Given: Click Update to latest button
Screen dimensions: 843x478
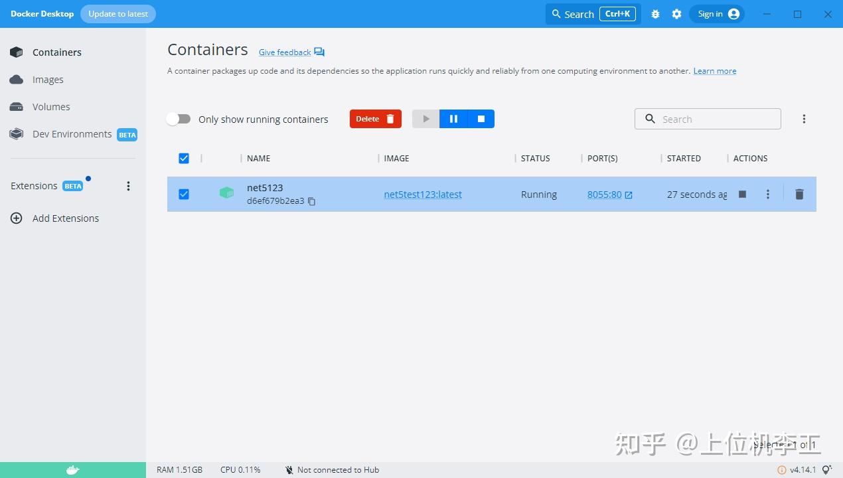Looking at the screenshot, I should (118, 14).
